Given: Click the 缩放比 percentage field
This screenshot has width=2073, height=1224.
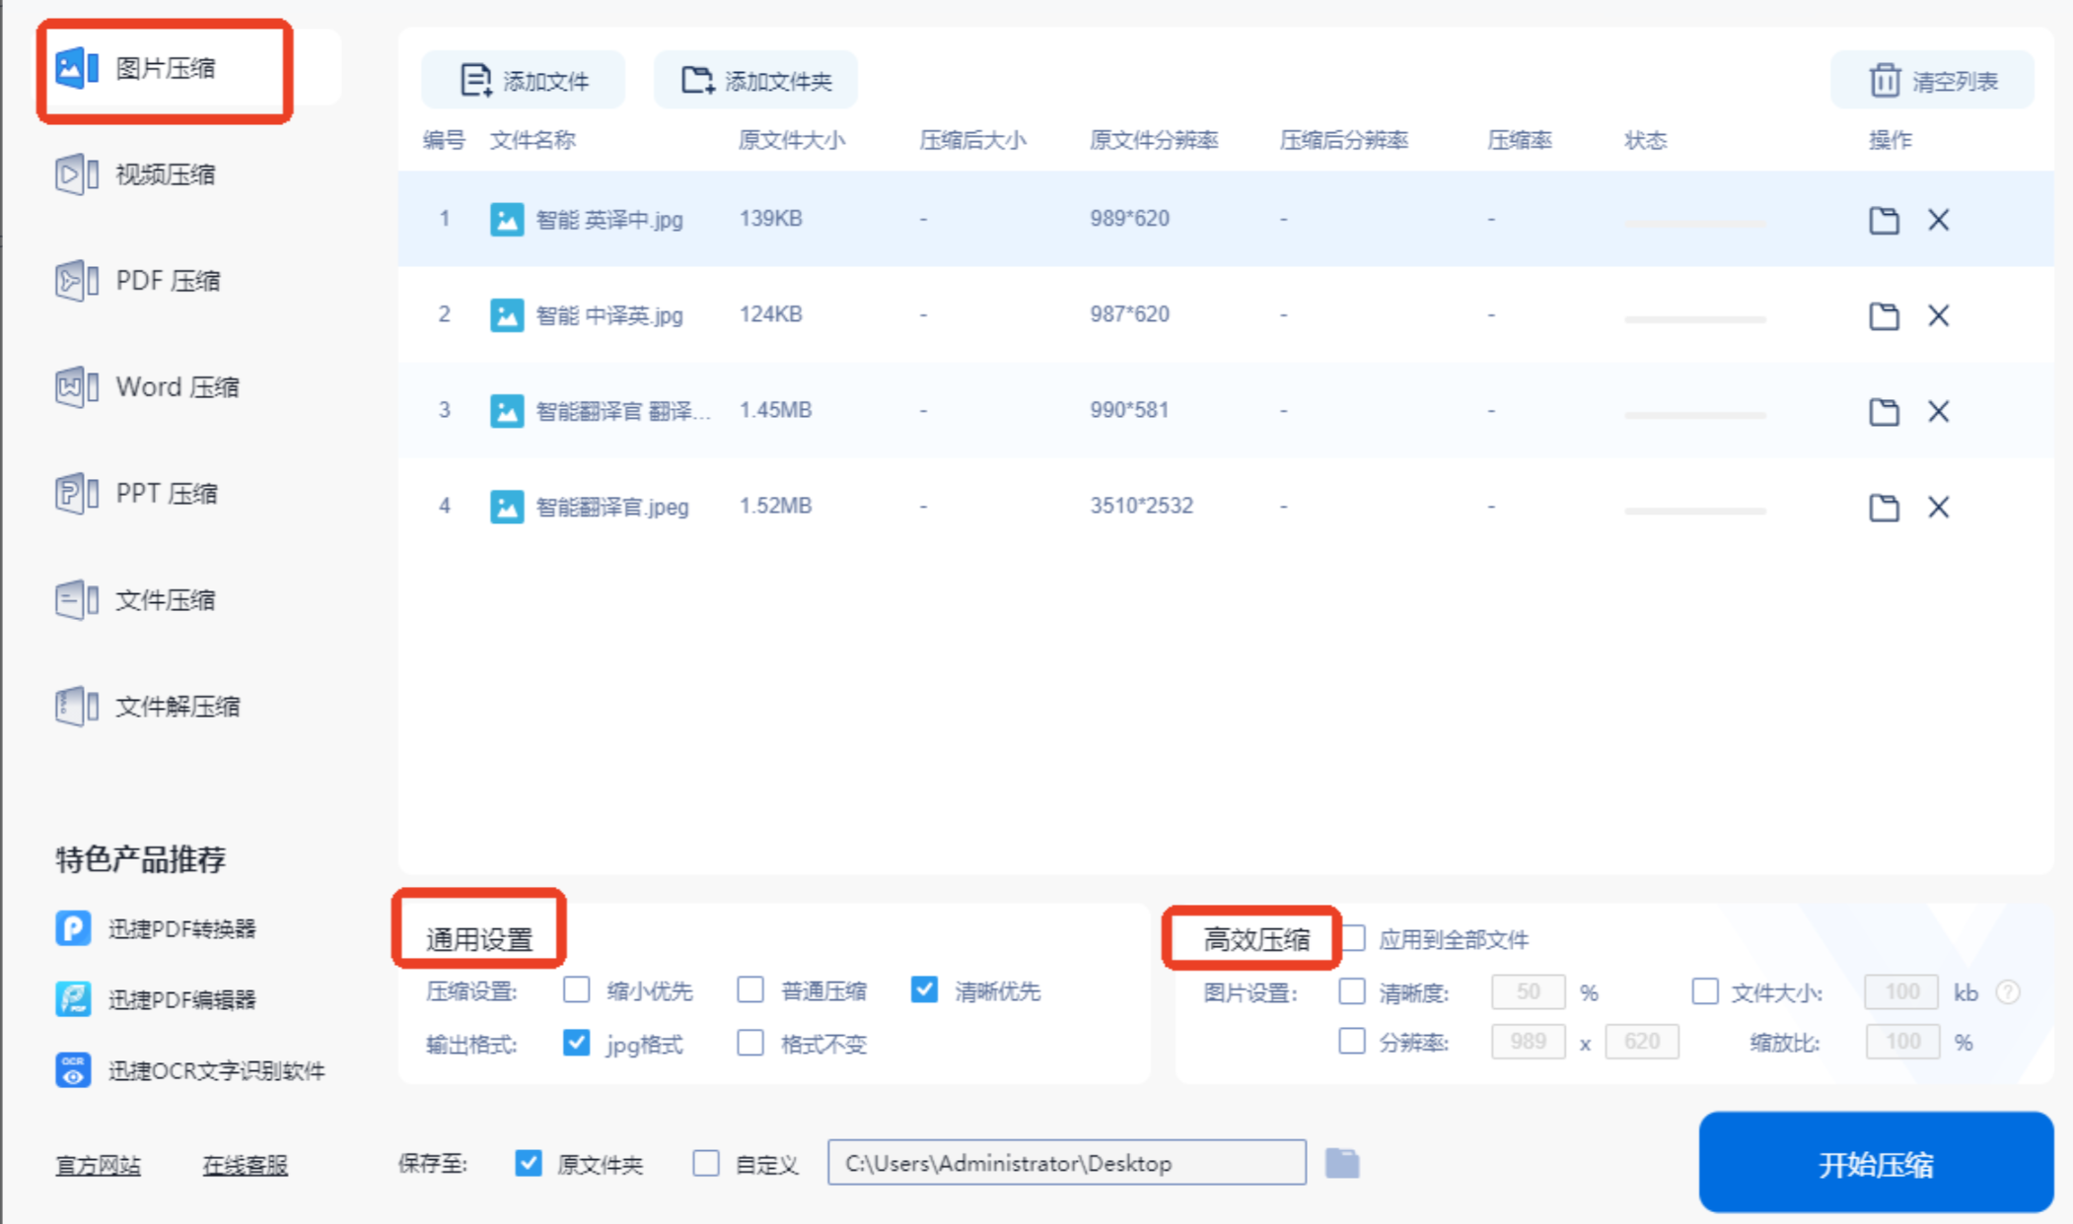Looking at the screenshot, I should tap(1902, 1042).
